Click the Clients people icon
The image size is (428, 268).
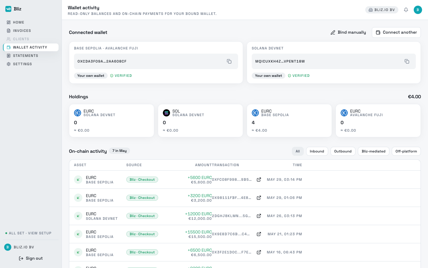[9, 39]
